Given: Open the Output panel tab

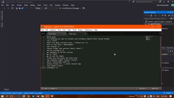Looking at the screenshot, I should click(6, 89).
